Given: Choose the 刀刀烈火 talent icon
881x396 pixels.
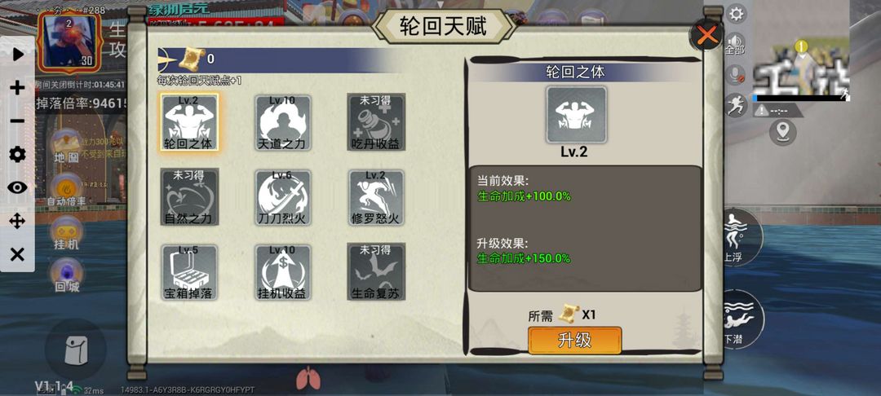Looking at the screenshot, I should click(x=283, y=197).
